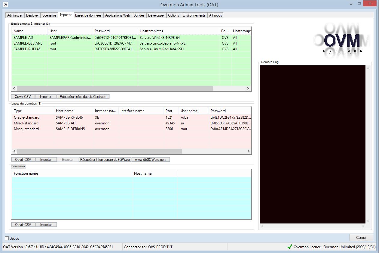379x253 pixels.
Task: Click Récupérer infos depuis Centreon
Action: pos(83,97)
